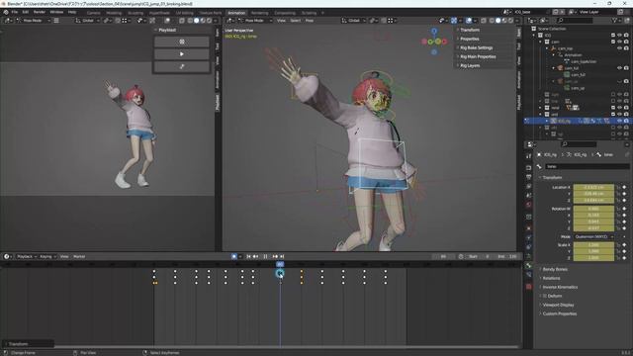Viewport: 633px width, 356px height.
Task: Click the outliner search field
Action: (x=575, y=20)
